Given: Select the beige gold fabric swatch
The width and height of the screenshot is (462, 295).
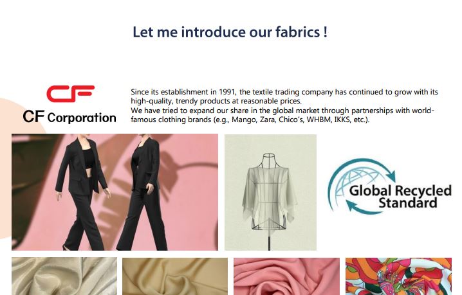Looking at the screenshot, I should pyautogui.click(x=175, y=276).
